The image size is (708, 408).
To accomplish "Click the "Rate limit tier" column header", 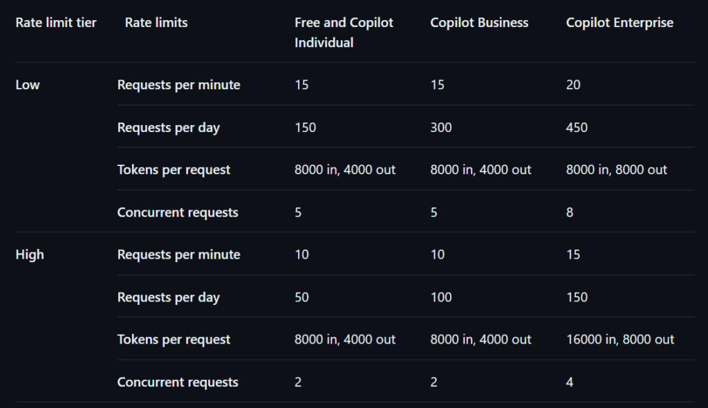I will [x=56, y=23].
